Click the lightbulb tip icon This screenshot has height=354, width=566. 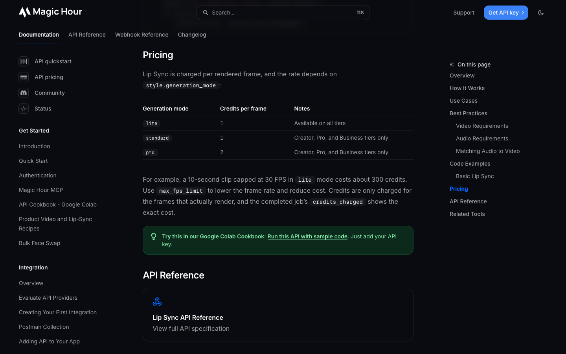pyautogui.click(x=154, y=236)
